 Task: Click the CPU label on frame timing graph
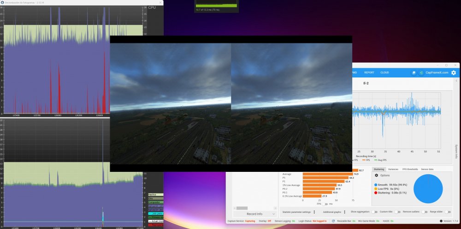pyautogui.click(x=152, y=7)
